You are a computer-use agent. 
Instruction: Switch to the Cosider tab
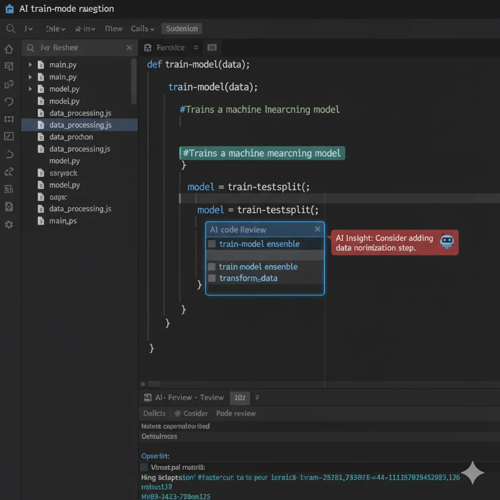[x=195, y=413]
